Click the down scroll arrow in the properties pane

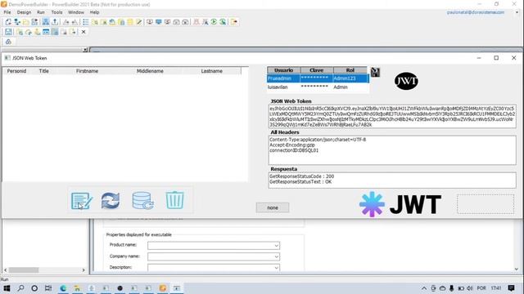(517, 269)
